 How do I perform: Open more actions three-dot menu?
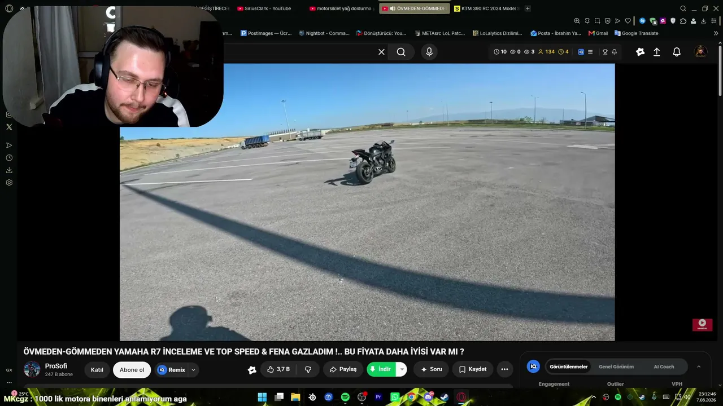(x=504, y=369)
